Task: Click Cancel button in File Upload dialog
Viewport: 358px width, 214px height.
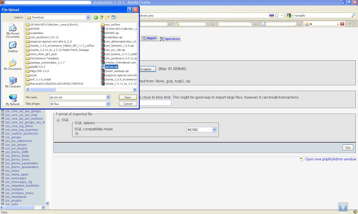Action: pos(128,104)
